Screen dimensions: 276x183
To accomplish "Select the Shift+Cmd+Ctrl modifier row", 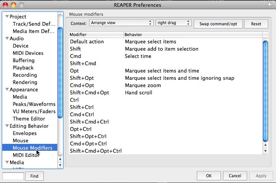I will coord(166,122).
